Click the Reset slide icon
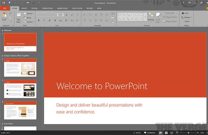This screenshot has height=135, width=208. pyautogui.click(x=27, y=18)
